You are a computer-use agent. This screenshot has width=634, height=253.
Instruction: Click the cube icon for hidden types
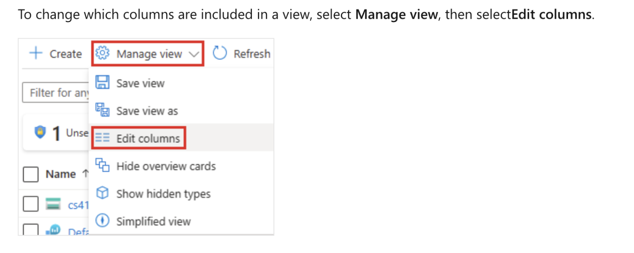pos(102,193)
